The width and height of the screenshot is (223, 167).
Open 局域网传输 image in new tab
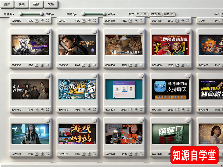click(177, 110)
